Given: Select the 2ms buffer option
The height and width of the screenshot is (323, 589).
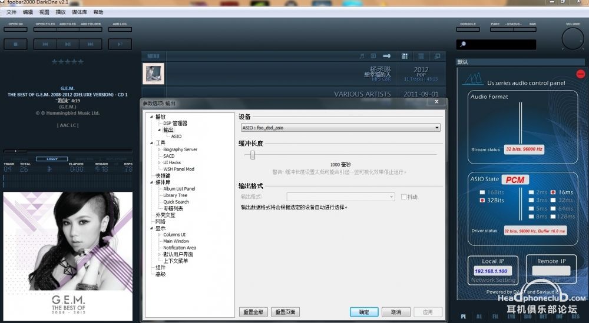Looking at the screenshot, I should click(531, 192).
